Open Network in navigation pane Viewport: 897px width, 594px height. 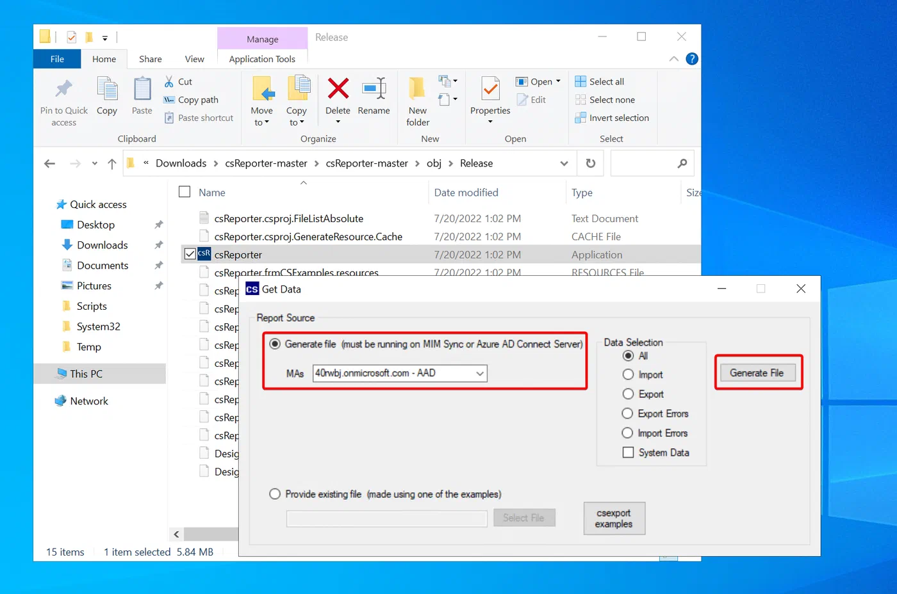pyautogui.click(x=81, y=401)
